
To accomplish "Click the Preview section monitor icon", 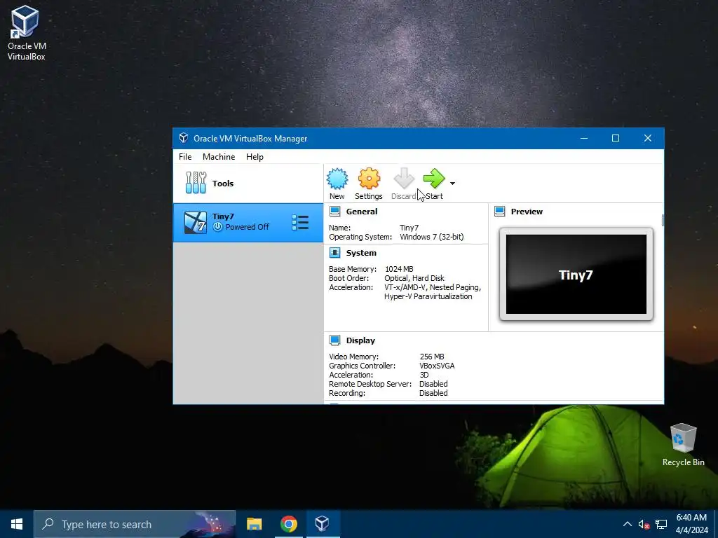I will pos(499,212).
